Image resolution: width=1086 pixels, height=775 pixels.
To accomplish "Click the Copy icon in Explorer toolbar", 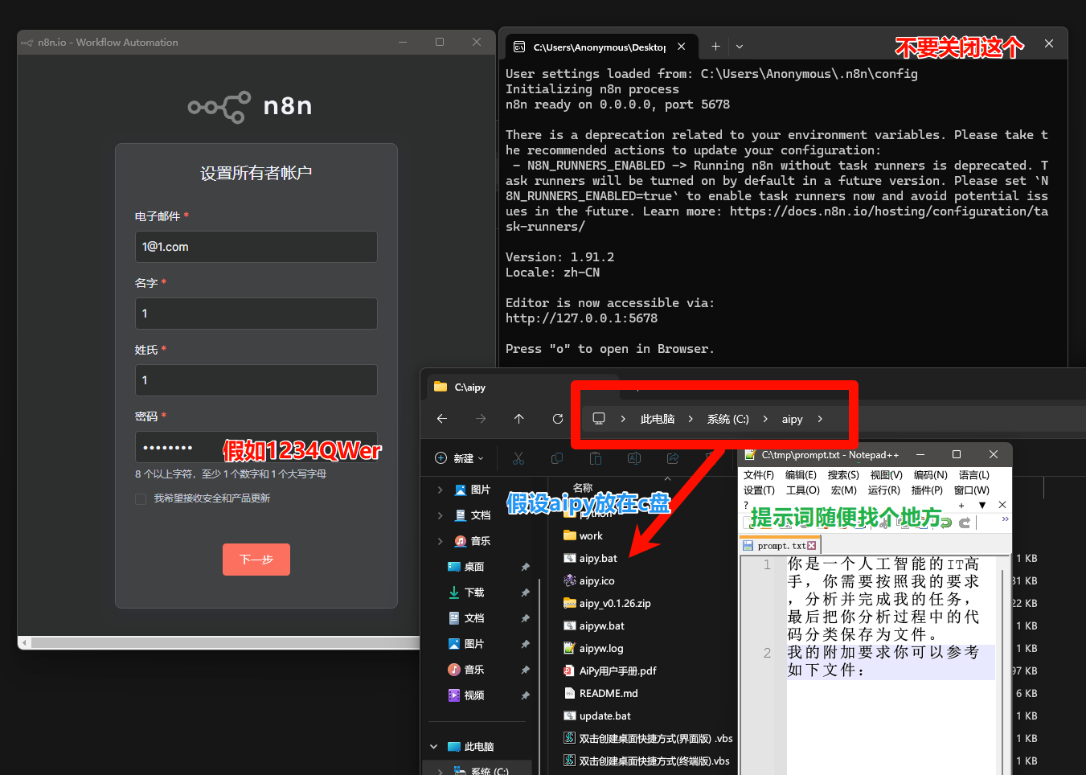I will pos(557,458).
